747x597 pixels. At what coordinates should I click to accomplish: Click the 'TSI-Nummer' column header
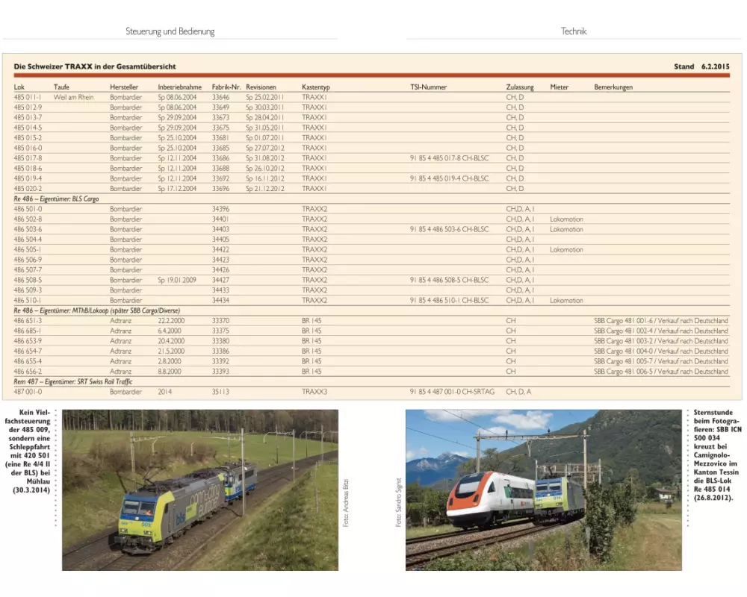pyautogui.click(x=428, y=87)
